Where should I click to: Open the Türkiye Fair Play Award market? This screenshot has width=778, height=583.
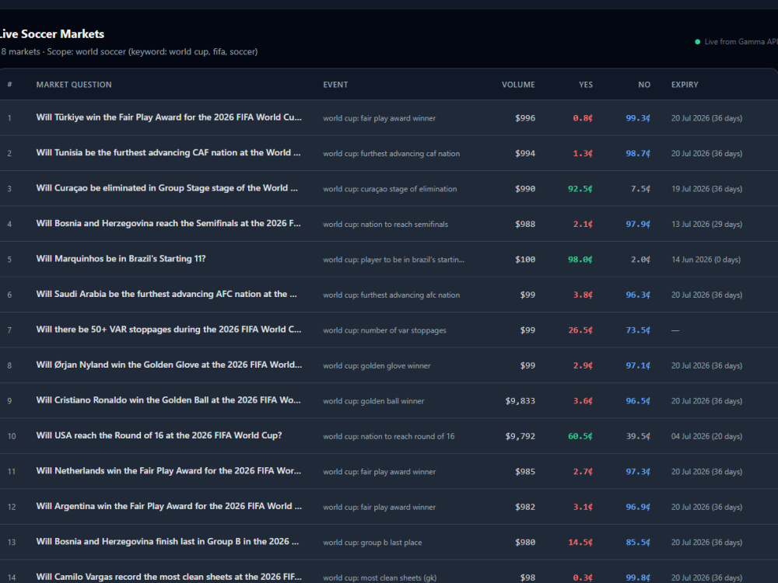tap(169, 117)
